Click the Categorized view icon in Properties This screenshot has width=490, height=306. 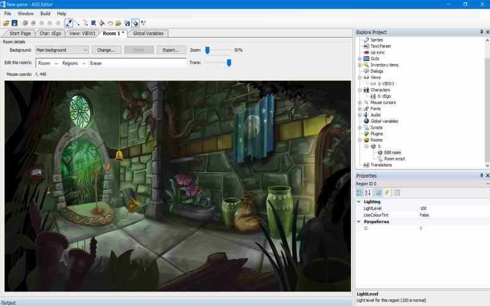[360, 193]
